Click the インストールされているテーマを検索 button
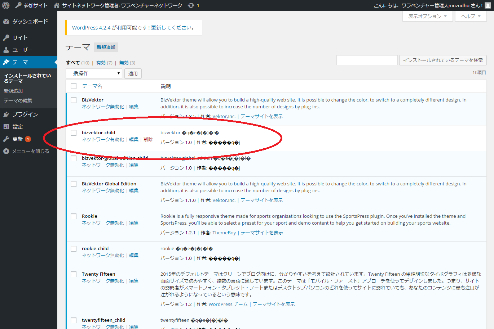 coord(443,60)
